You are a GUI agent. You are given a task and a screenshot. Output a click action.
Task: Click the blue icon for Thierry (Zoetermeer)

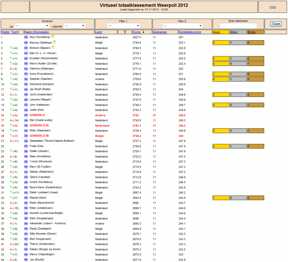tap(26, 244)
